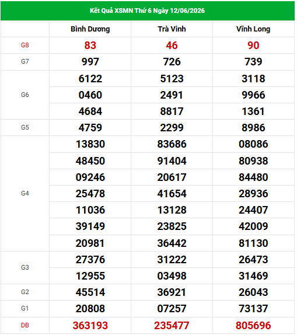Click Trà Vinh special prize number 235477
The image size is (297, 335).
172,326
